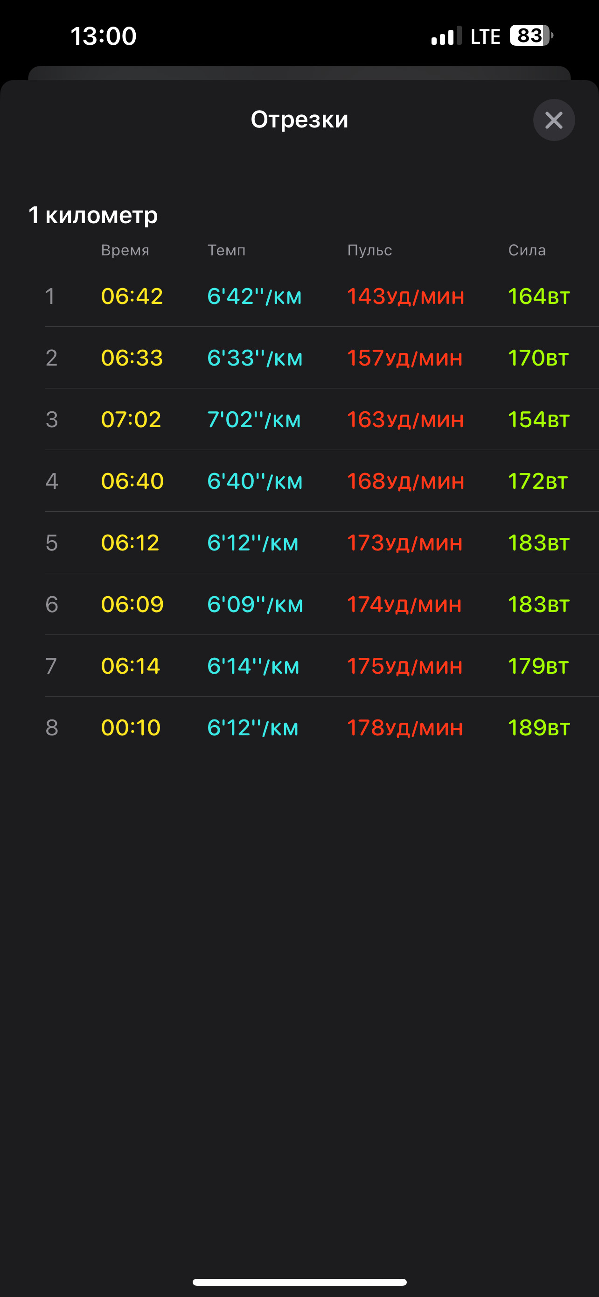
Task: Tap the LTE signal indicator
Action: (485, 36)
